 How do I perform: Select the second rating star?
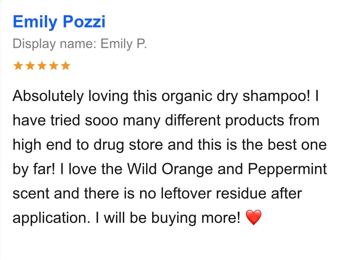point(29,66)
